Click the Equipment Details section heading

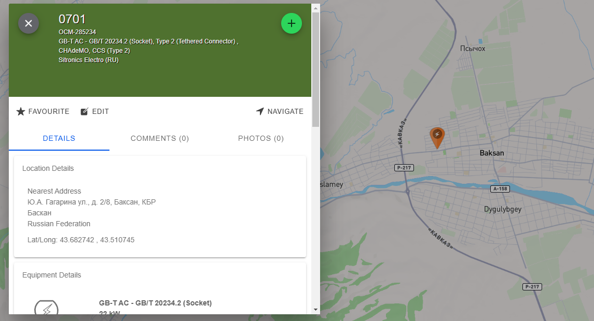point(52,275)
